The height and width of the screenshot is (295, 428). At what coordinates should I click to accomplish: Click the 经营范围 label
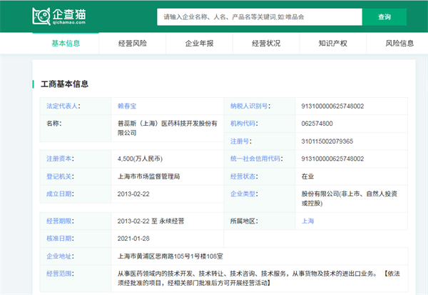[60, 274]
